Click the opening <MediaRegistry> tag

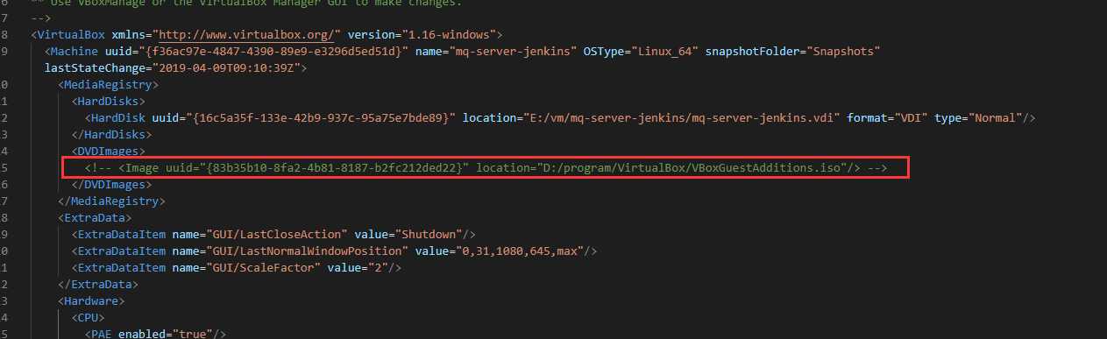108,85
